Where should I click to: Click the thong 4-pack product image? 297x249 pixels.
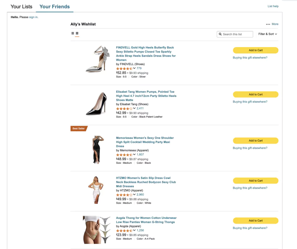coord(97,230)
